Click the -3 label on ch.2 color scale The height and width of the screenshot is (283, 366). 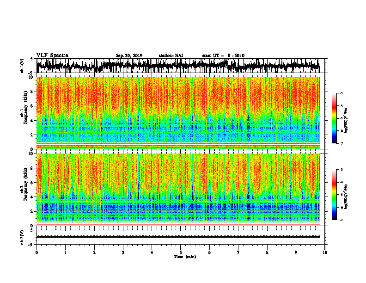click(341, 170)
